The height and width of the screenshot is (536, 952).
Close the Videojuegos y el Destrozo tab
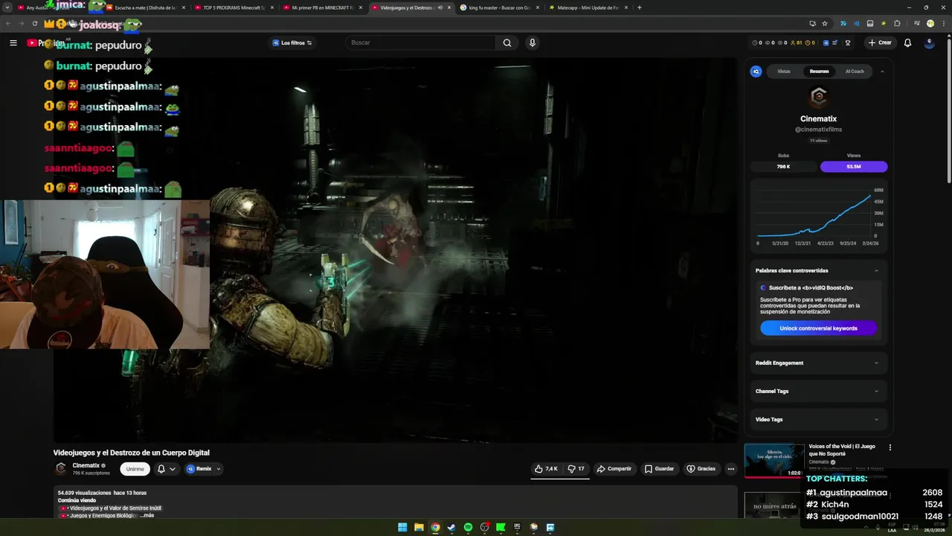pyautogui.click(x=449, y=7)
